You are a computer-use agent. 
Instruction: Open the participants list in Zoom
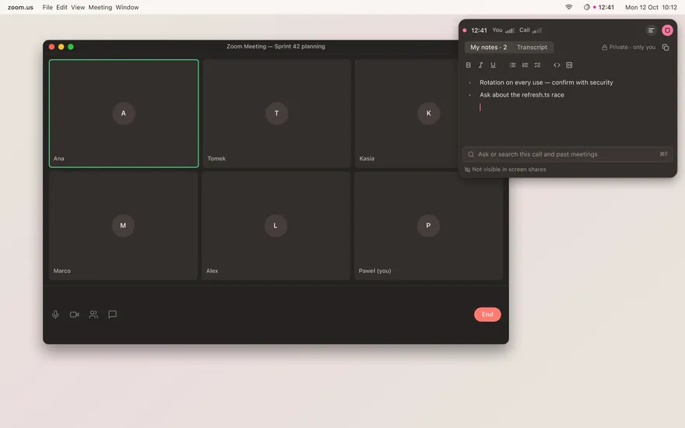93,314
